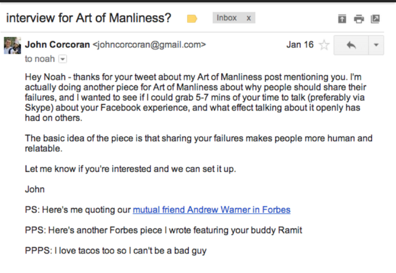Click the yellow importance marker tag
This screenshot has height=273, width=396.
coord(192,19)
